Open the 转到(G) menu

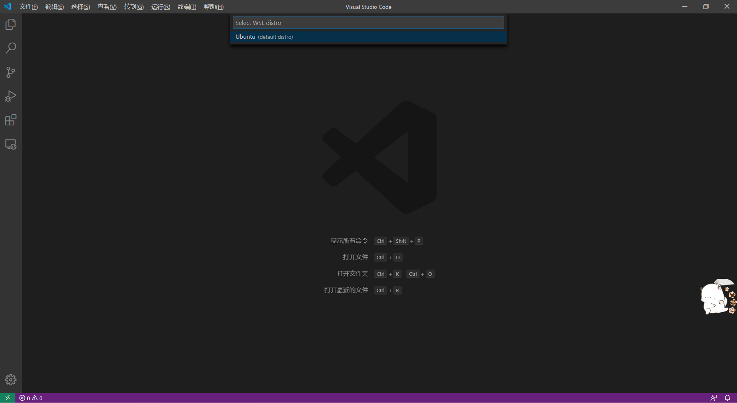(134, 7)
